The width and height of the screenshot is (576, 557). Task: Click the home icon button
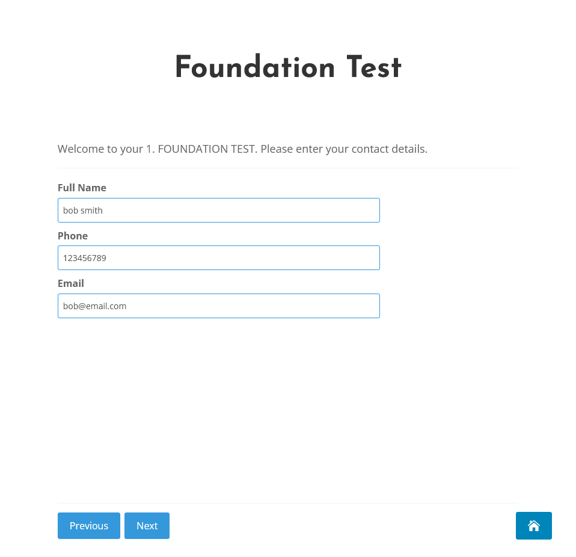(x=533, y=525)
